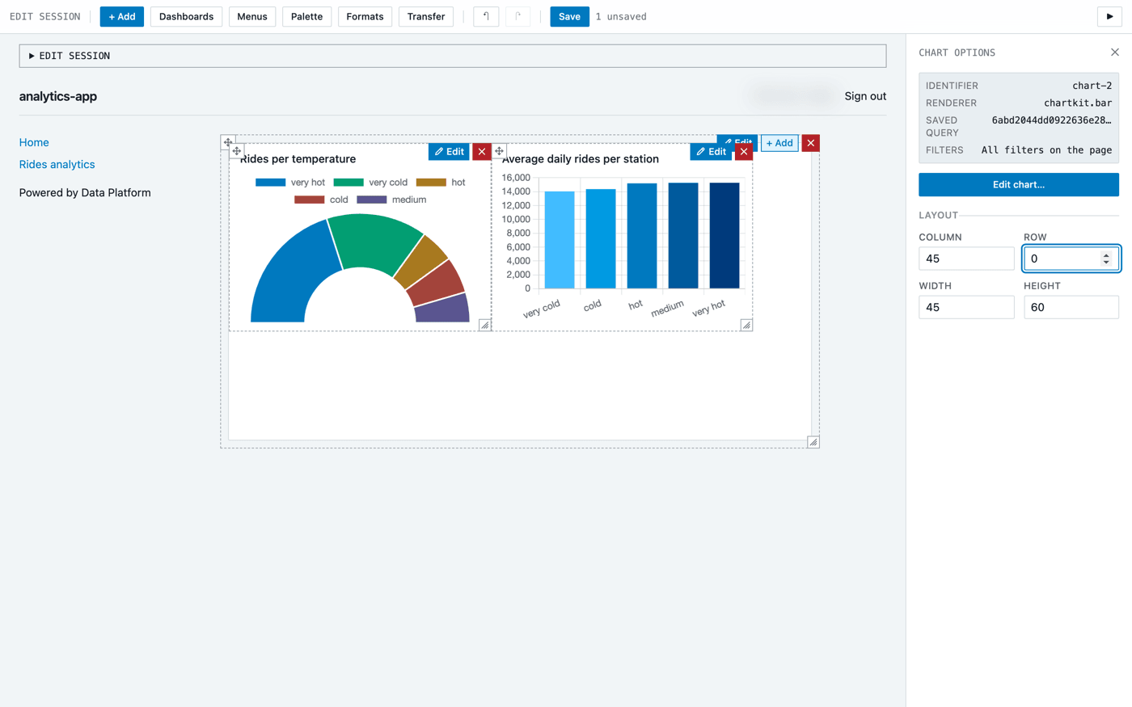Delete the outer container with red X

(x=810, y=143)
